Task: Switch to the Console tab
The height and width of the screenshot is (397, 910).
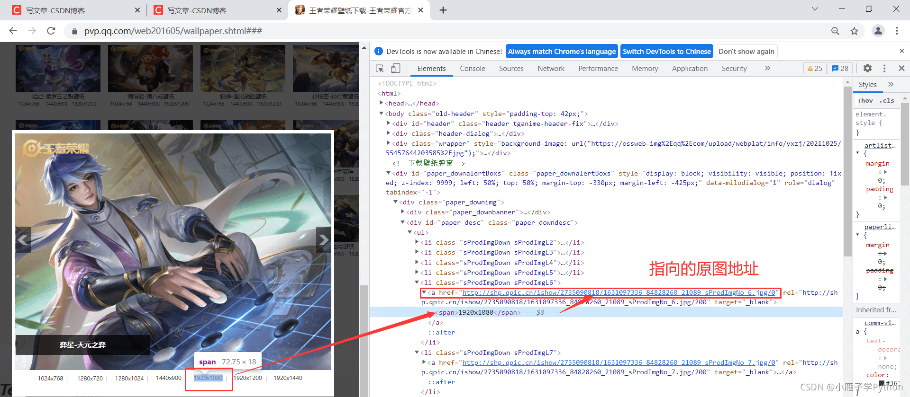Action: click(x=473, y=69)
